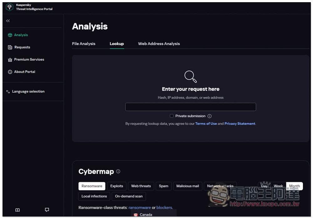The height and width of the screenshot is (219, 313).
Task: Click the About Portal info icon
Action: (10, 72)
